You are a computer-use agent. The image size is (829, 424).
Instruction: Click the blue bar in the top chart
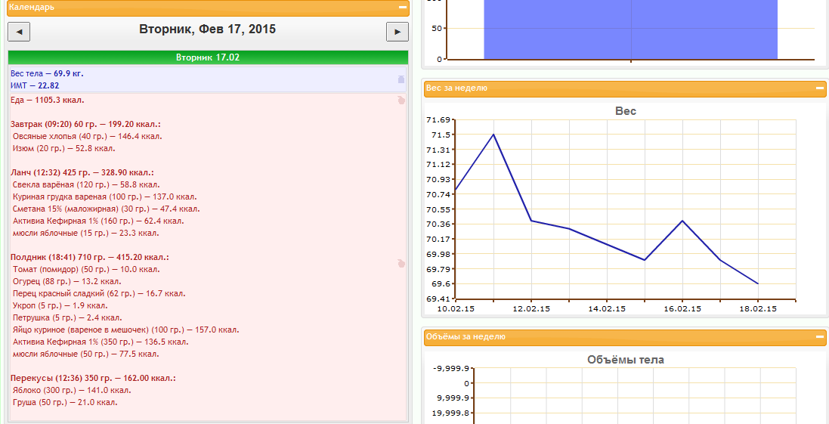tap(631, 29)
